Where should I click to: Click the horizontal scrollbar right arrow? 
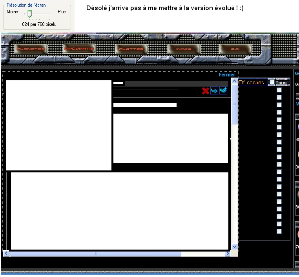click(228, 253)
